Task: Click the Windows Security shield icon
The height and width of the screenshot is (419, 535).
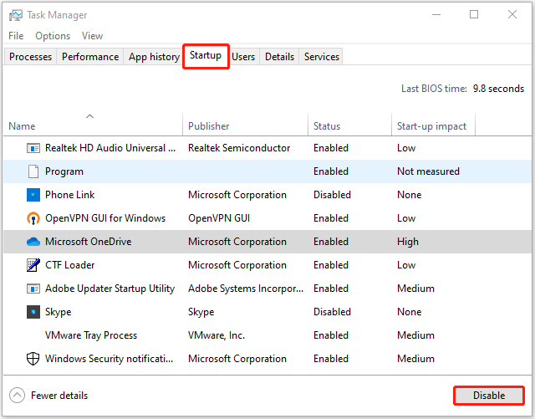Action: (x=33, y=359)
